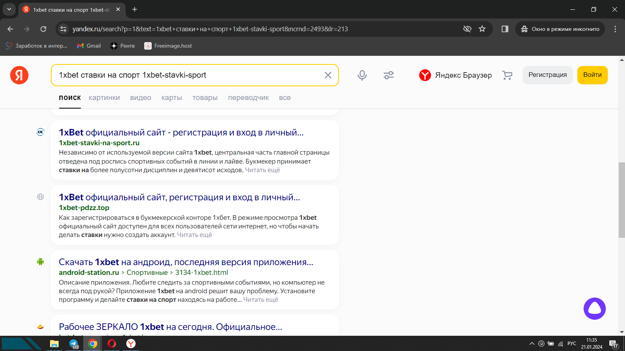Open Opera browser from taskbar
Viewport: 625px width, 351px height.
pos(112,344)
